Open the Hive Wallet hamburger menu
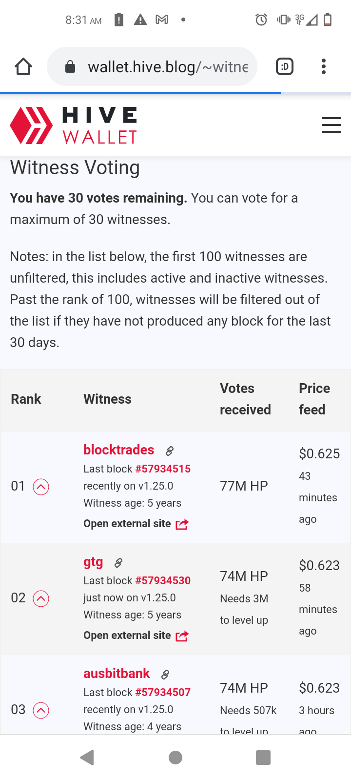This screenshot has width=351, height=781. pos(331,125)
